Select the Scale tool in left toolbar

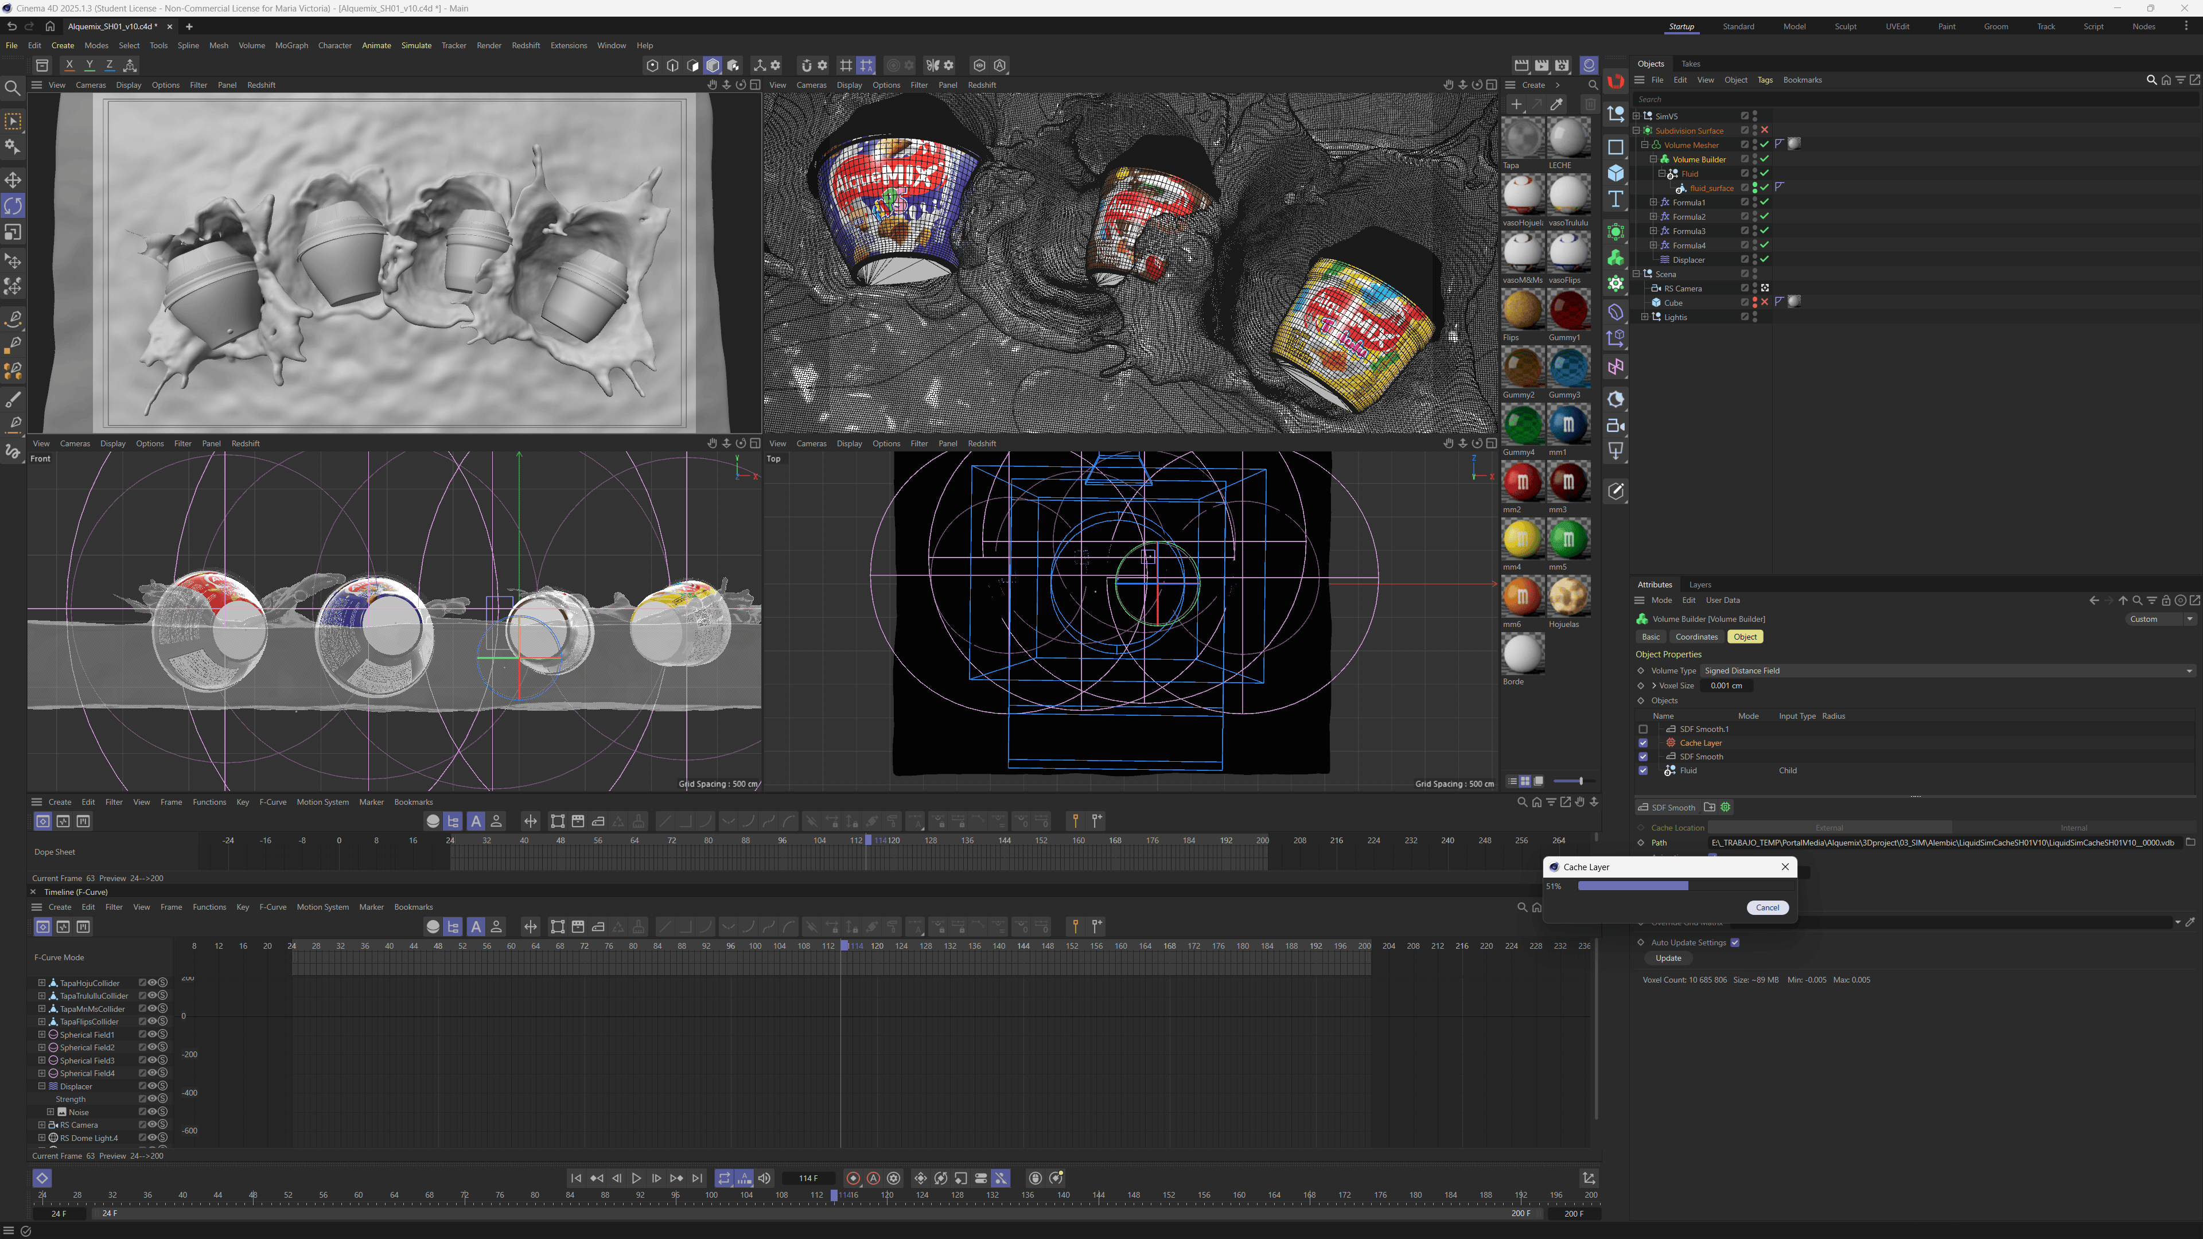pos(13,232)
